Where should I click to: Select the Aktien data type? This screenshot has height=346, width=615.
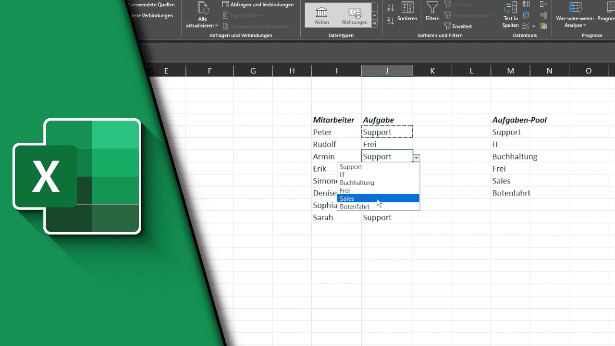pyautogui.click(x=322, y=15)
